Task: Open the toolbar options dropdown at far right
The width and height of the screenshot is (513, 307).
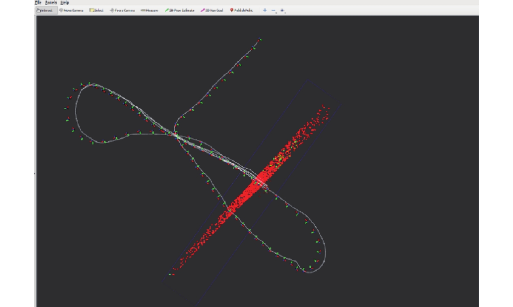Action: pos(283,11)
